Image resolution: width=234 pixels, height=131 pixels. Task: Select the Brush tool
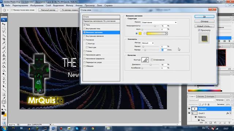click(x=4, y=52)
